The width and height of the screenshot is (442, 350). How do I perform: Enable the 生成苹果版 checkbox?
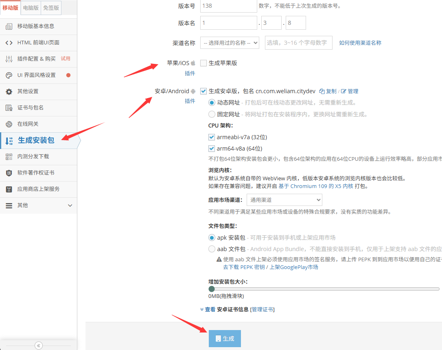[203, 63]
